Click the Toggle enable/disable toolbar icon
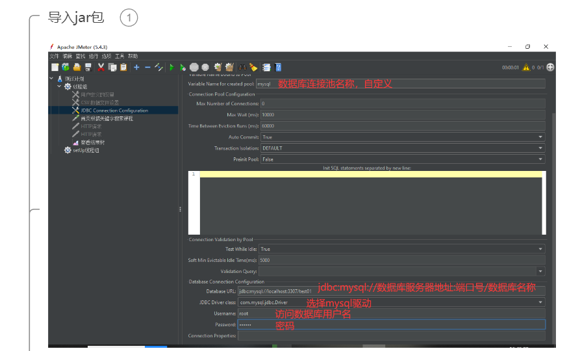 [158, 67]
